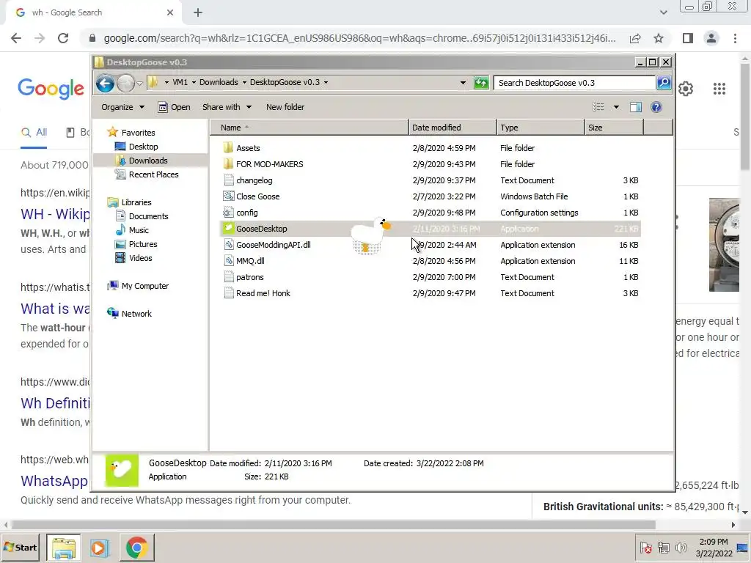The image size is (751, 563).
Task: Click the New folder button
Action: 285,107
